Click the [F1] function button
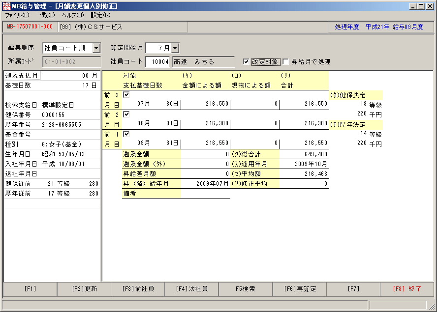437x312 pixels. (x=30, y=289)
